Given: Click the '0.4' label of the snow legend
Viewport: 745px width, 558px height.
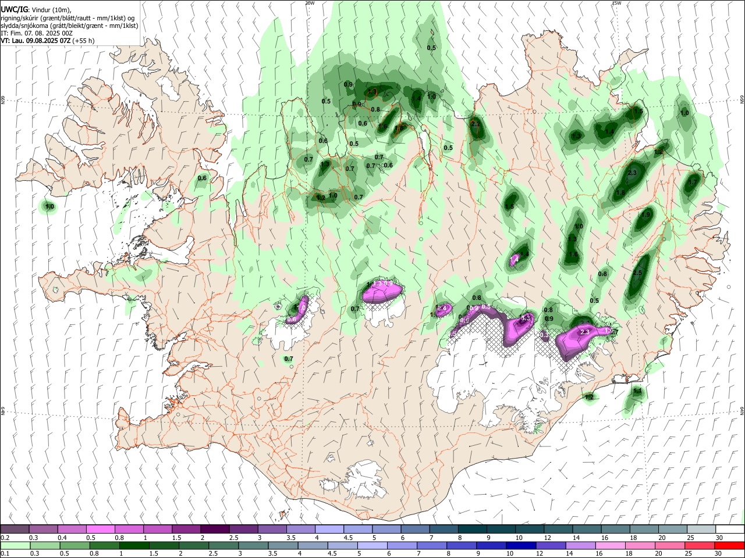Looking at the screenshot, I should point(62,538).
